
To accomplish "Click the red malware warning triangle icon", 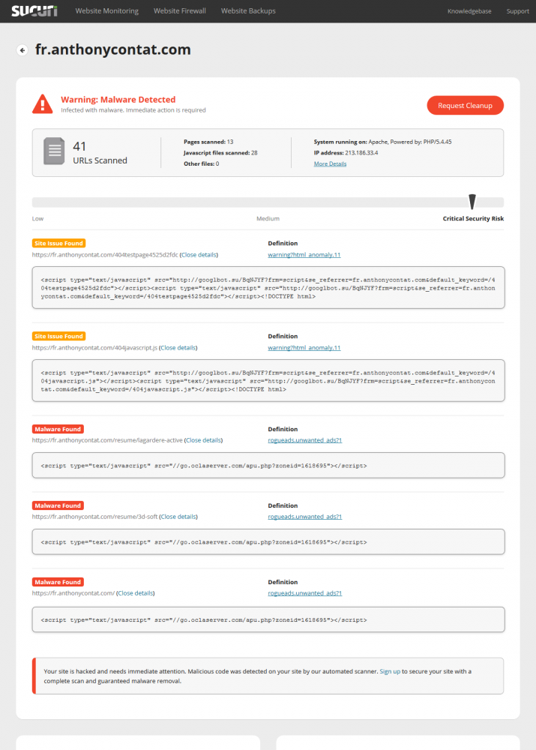I will coord(43,103).
